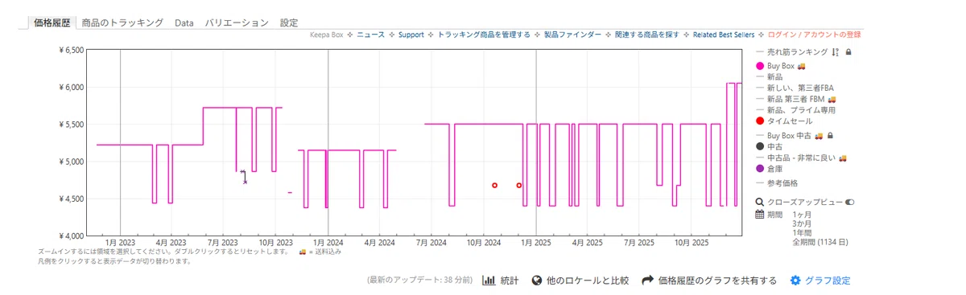Click the calendar icon next to 期間
This screenshot has width=966, height=295.
[760, 215]
